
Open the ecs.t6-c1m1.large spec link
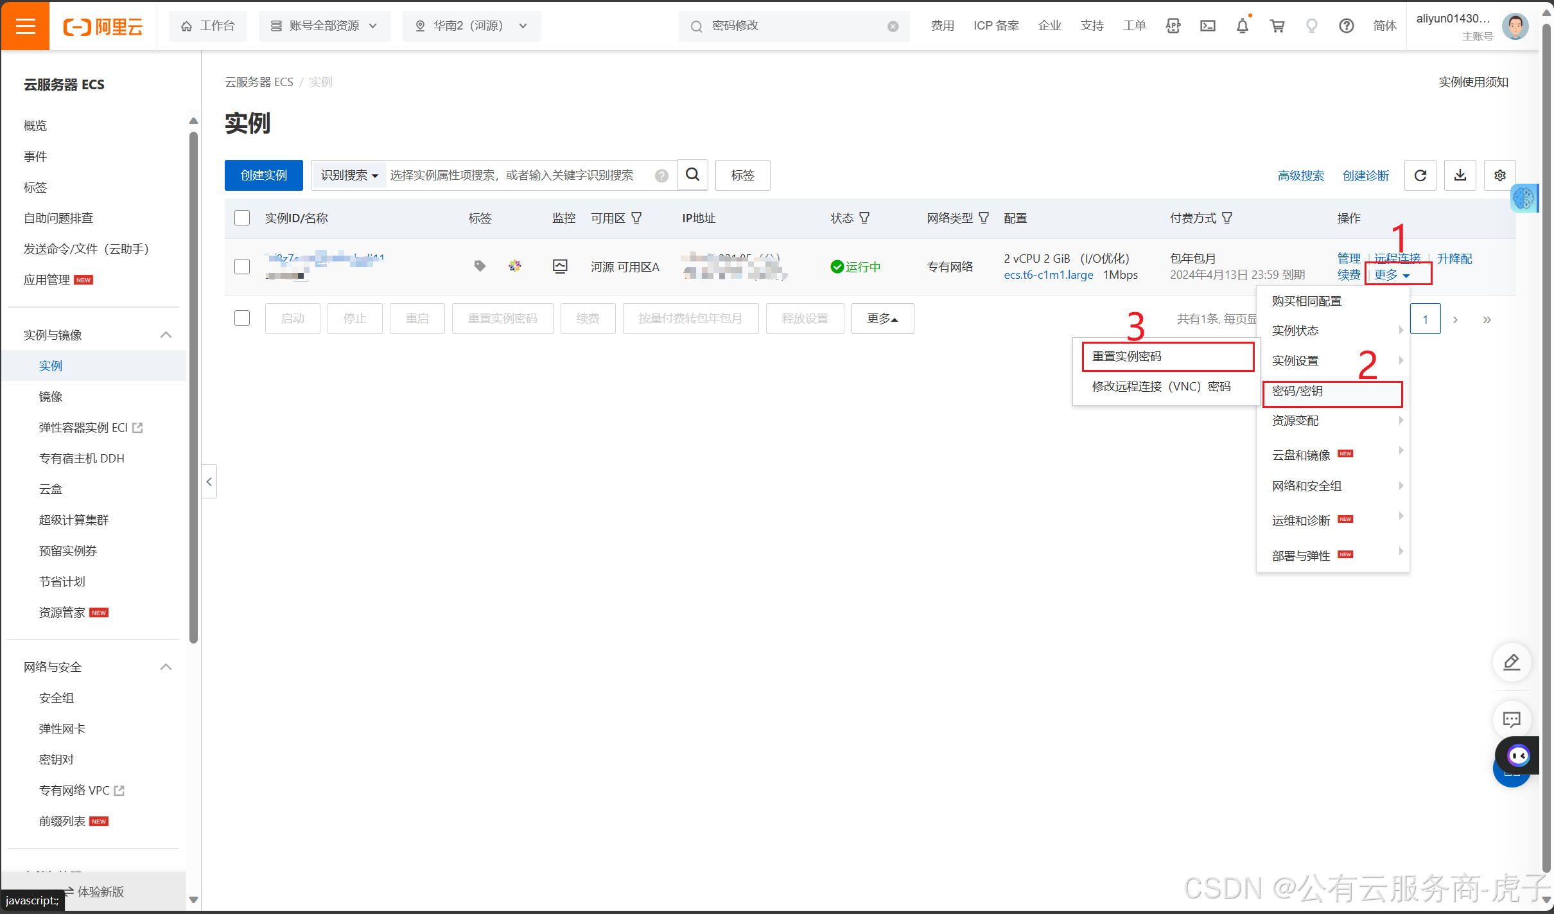coord(1049,275)
